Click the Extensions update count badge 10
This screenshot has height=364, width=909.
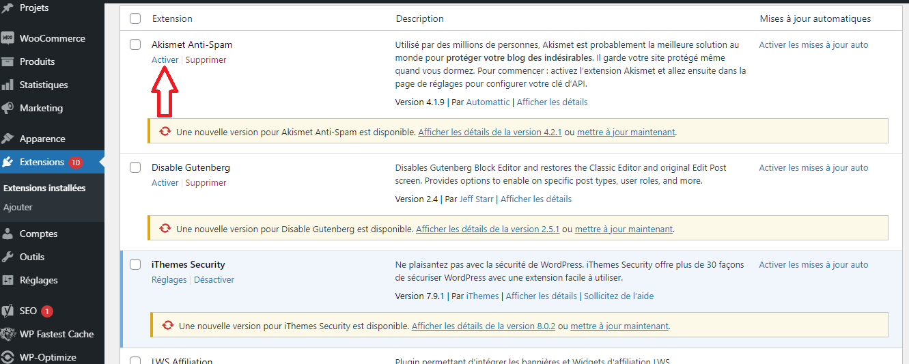[x=75, y=162]
